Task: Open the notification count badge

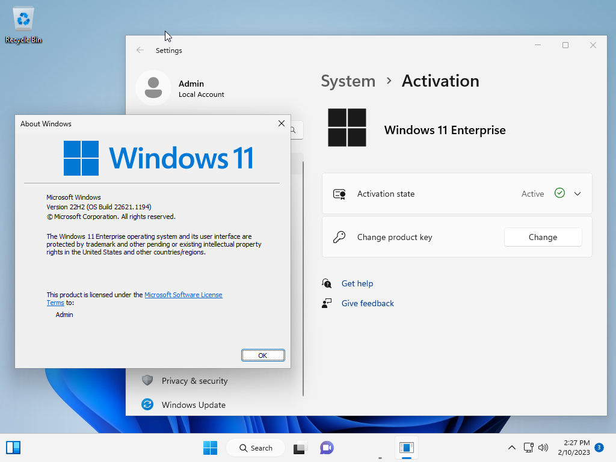Action: (x=599, y=447)
